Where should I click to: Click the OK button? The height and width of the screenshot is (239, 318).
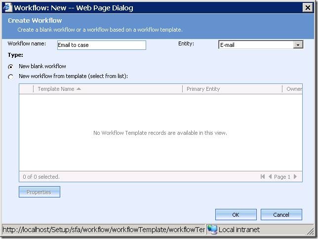(236, 215)
